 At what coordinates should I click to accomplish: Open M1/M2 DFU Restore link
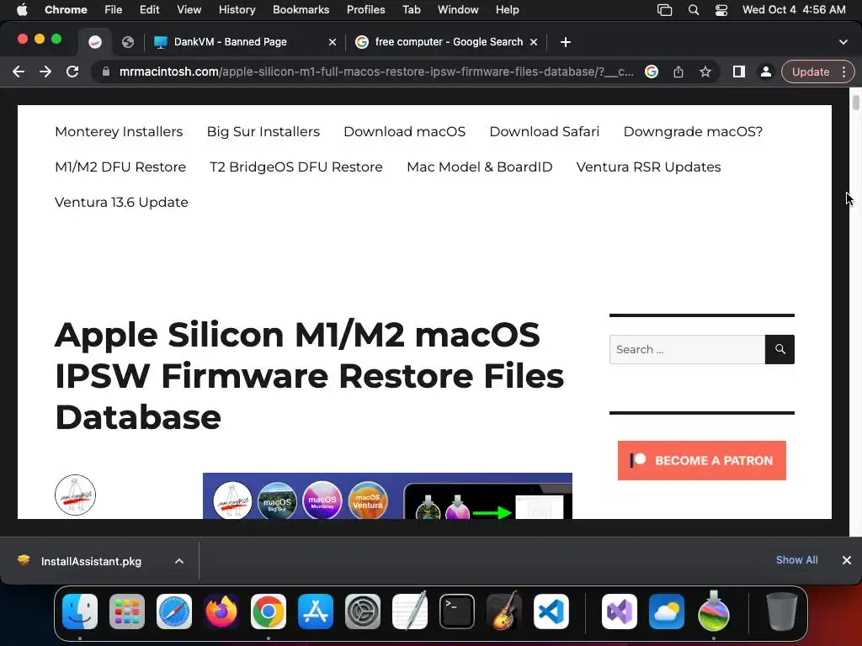point(120,167)
